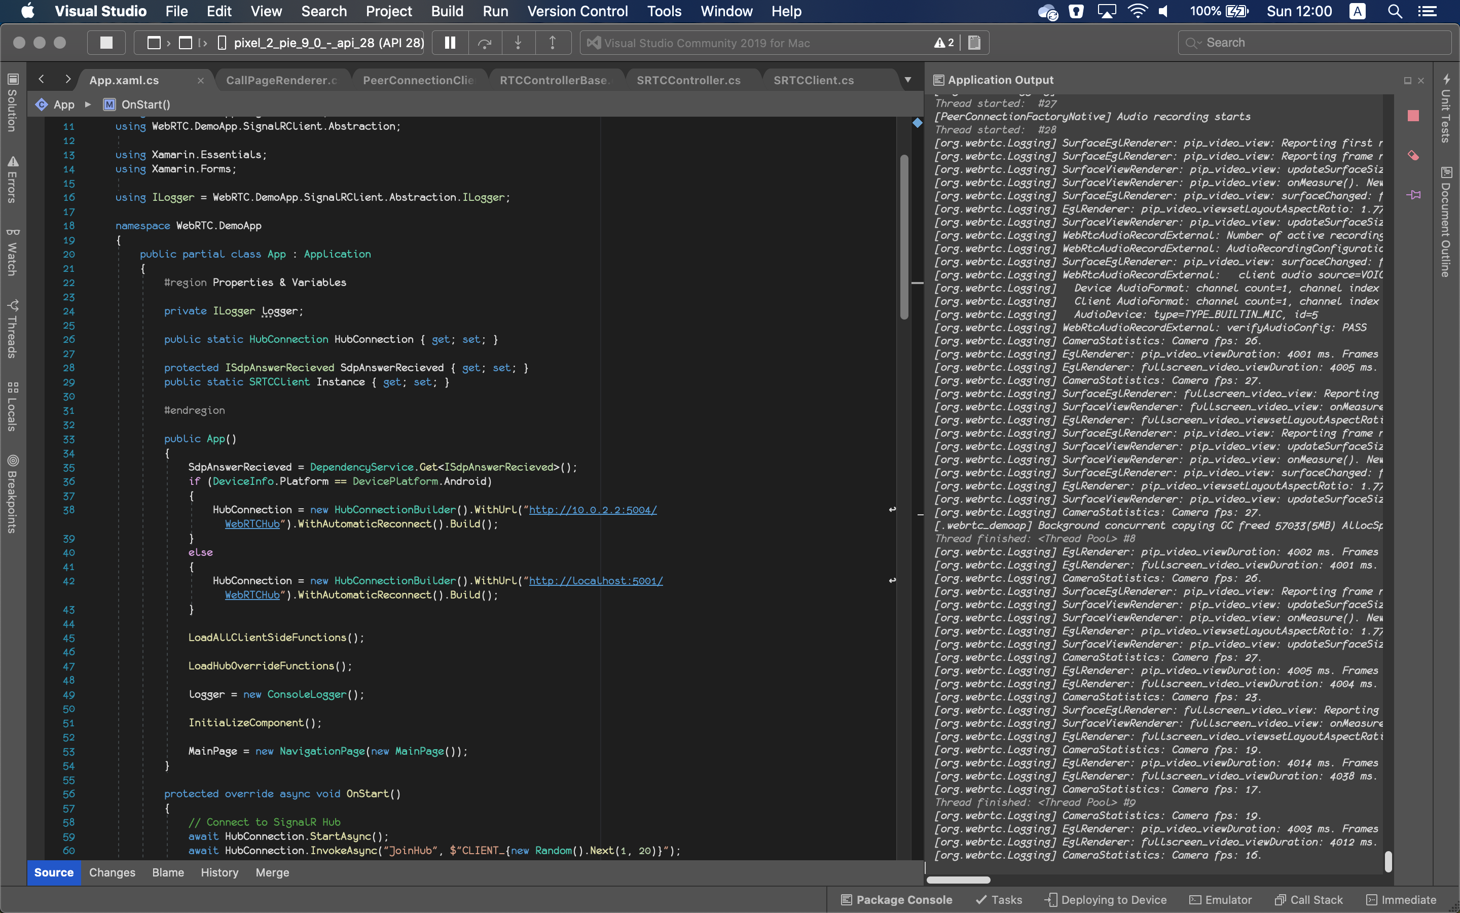This screenshot has height=913, width=1460.
Task: Pause the running debug session
Action: (x=450, y=42)
